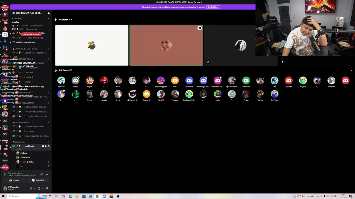
Task: Toggle microphone mute in the user panel
Action: 31,188
